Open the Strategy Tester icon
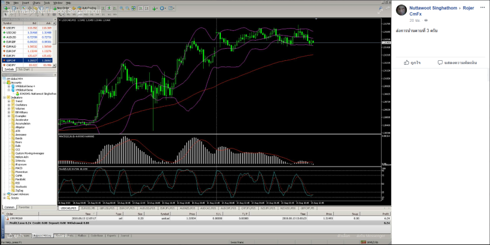 coord(47,8)
